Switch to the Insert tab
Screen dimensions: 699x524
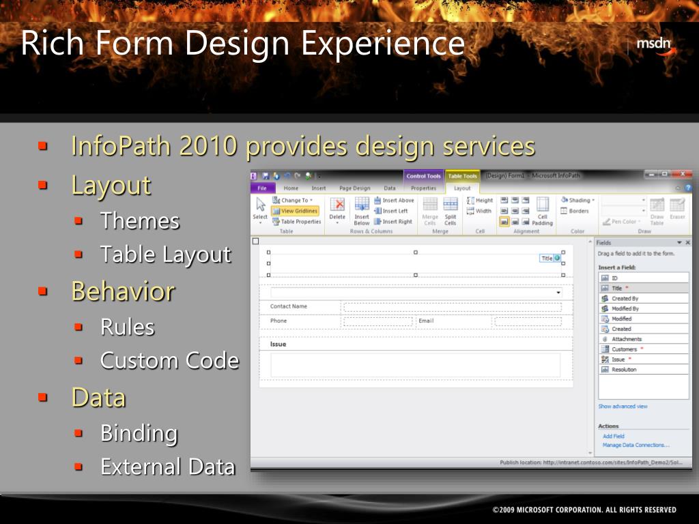[x=319, y=188]
